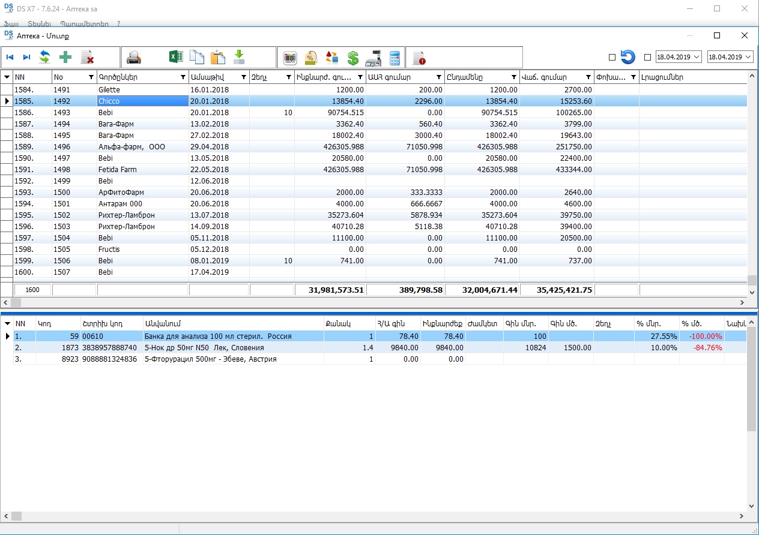This screenshot has height=535, width=759.
Task: Click the cash register scale icon
Action: (x=373, y=58)
